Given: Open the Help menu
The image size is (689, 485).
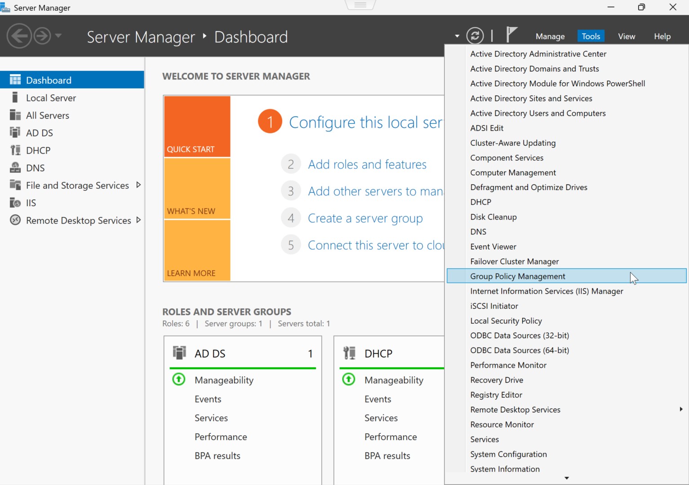Looking at the screenshot, I should 662,36.
